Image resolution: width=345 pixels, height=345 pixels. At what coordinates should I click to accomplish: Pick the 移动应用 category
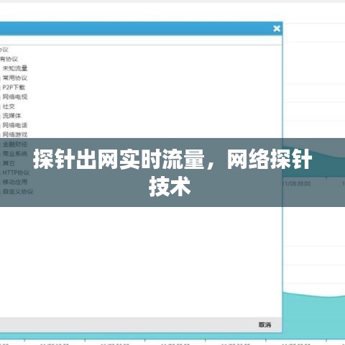click(x=15, y=182)
